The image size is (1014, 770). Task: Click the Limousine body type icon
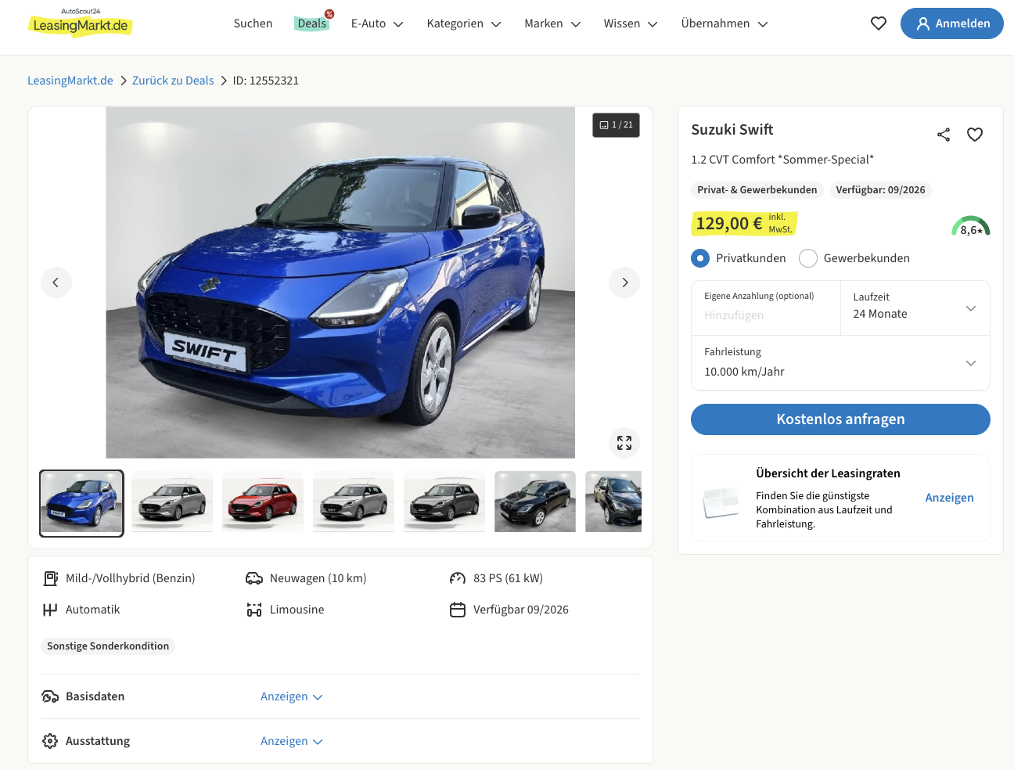254,610
